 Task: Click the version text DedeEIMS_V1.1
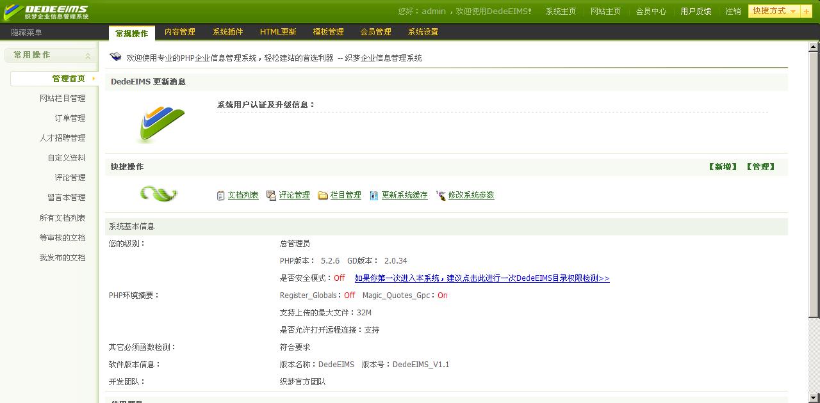pyautogui.click(x=421, y=365)
